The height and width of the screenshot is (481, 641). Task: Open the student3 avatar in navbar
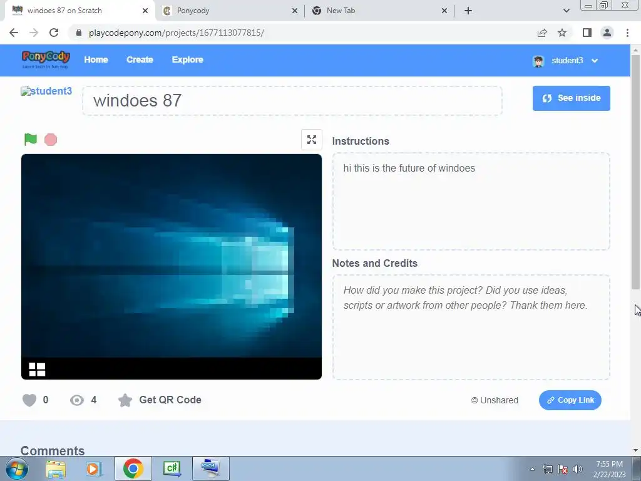click(x=538, y=61)
